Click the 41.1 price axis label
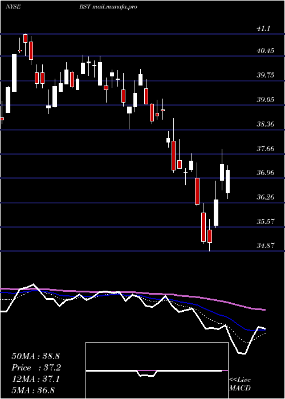The width and height of the screenshot is (285, 399). click(263, 28)
